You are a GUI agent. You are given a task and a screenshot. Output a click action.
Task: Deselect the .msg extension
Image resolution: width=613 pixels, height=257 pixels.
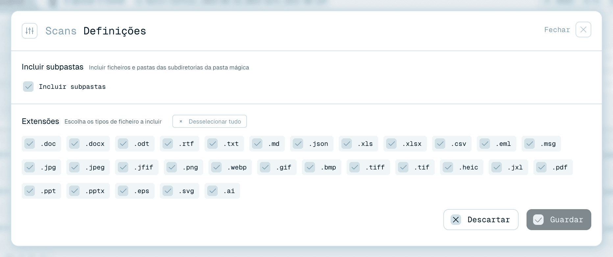click(x=541, y=144)
